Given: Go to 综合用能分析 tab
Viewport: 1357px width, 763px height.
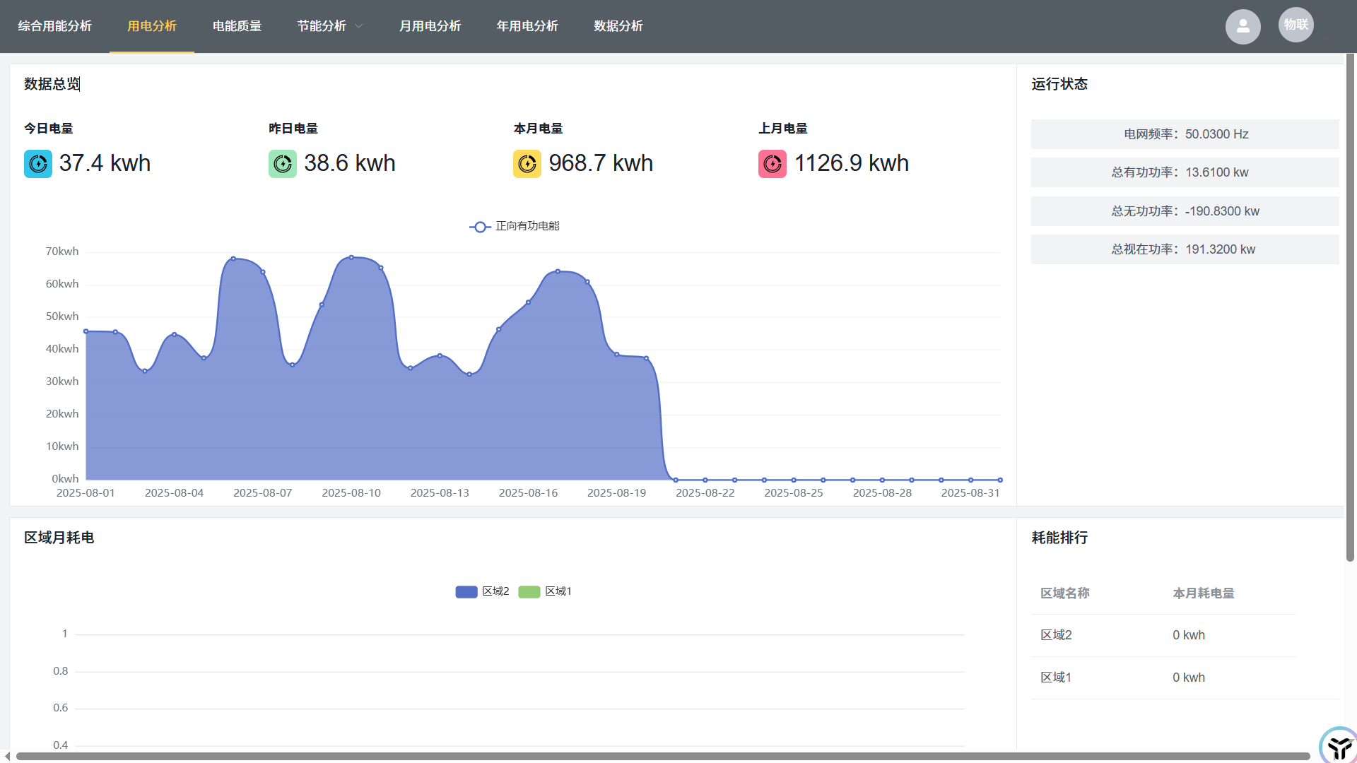Looking at the screenshot, I should pyautogui.click(x=54, y=26).
